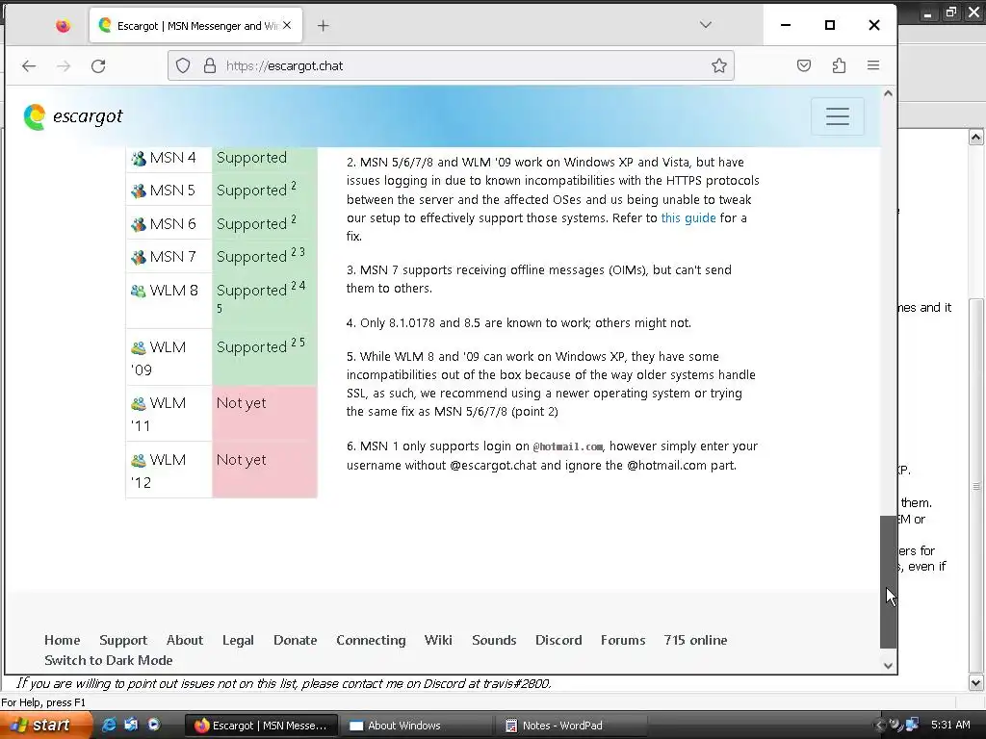This screenshot has width=986, height=739.
Task: Click the MSN 7 messenger icon
Action: pos(139,257)
